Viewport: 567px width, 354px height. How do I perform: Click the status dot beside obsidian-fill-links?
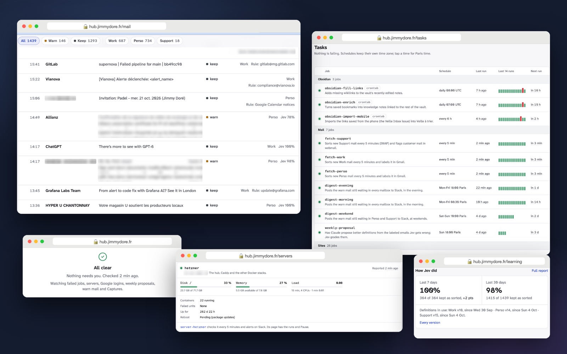(319, 91)
